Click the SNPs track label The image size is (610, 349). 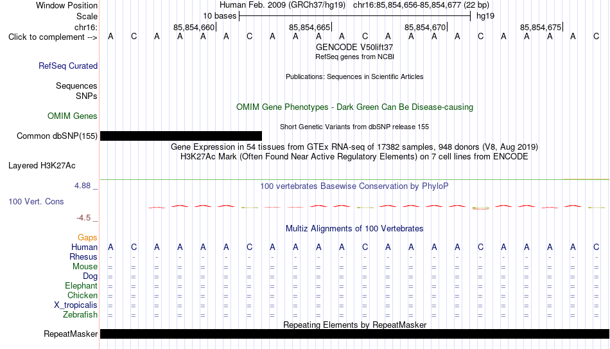(x=87, y=96)
